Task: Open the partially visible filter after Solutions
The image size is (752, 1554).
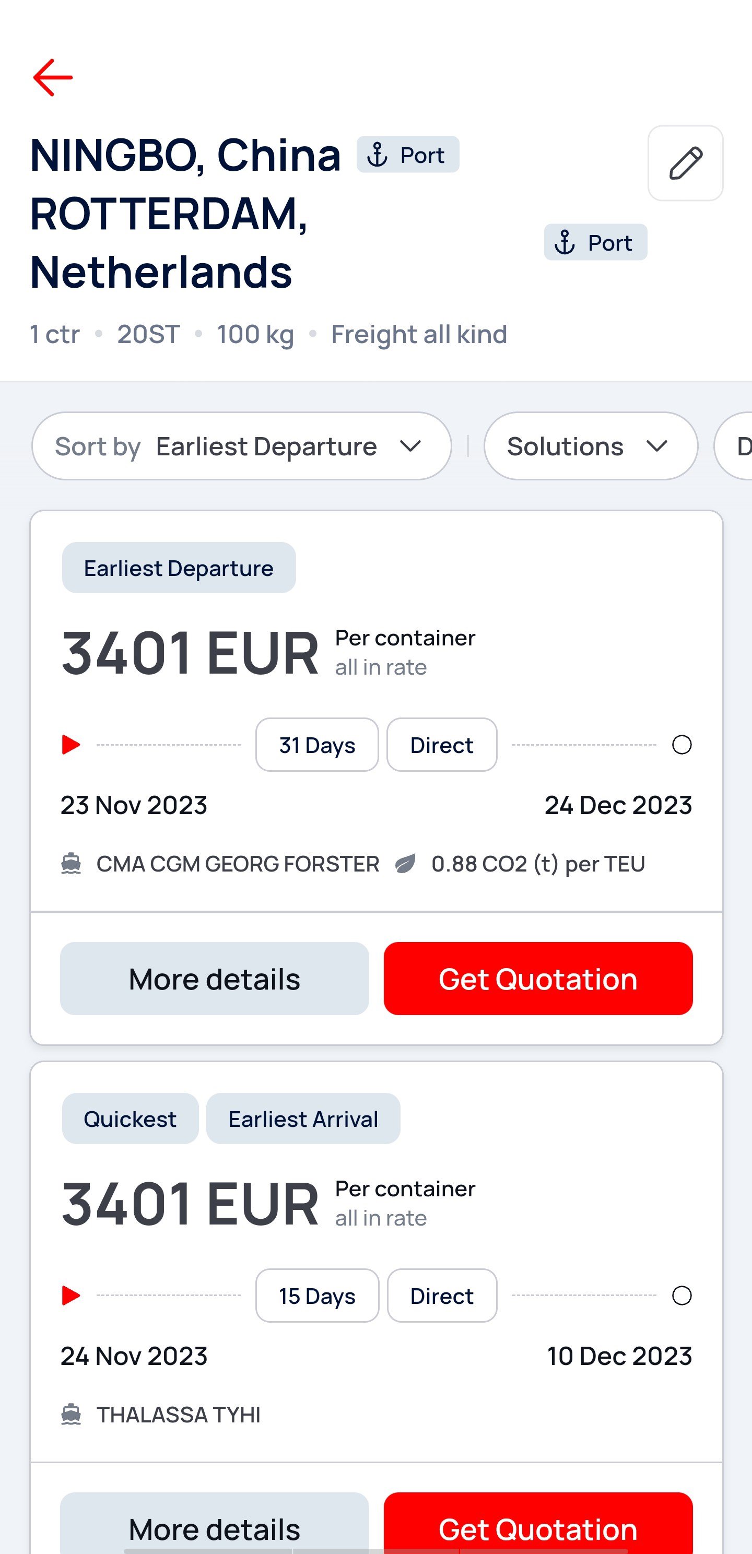Action: tap(736, 446)
